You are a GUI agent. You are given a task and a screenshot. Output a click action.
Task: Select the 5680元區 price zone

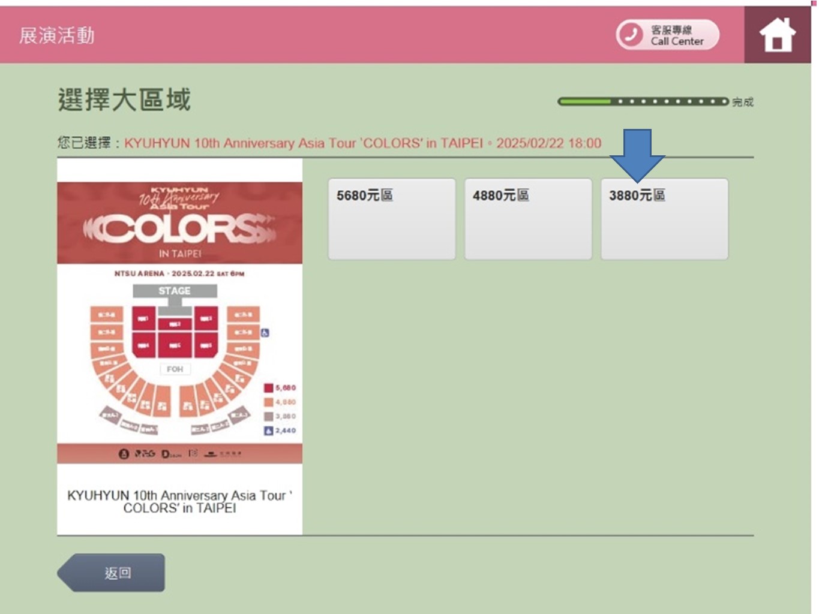[392, 219]
